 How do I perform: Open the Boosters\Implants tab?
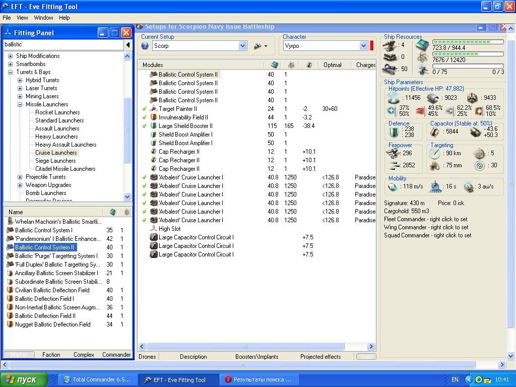[256, 357]
